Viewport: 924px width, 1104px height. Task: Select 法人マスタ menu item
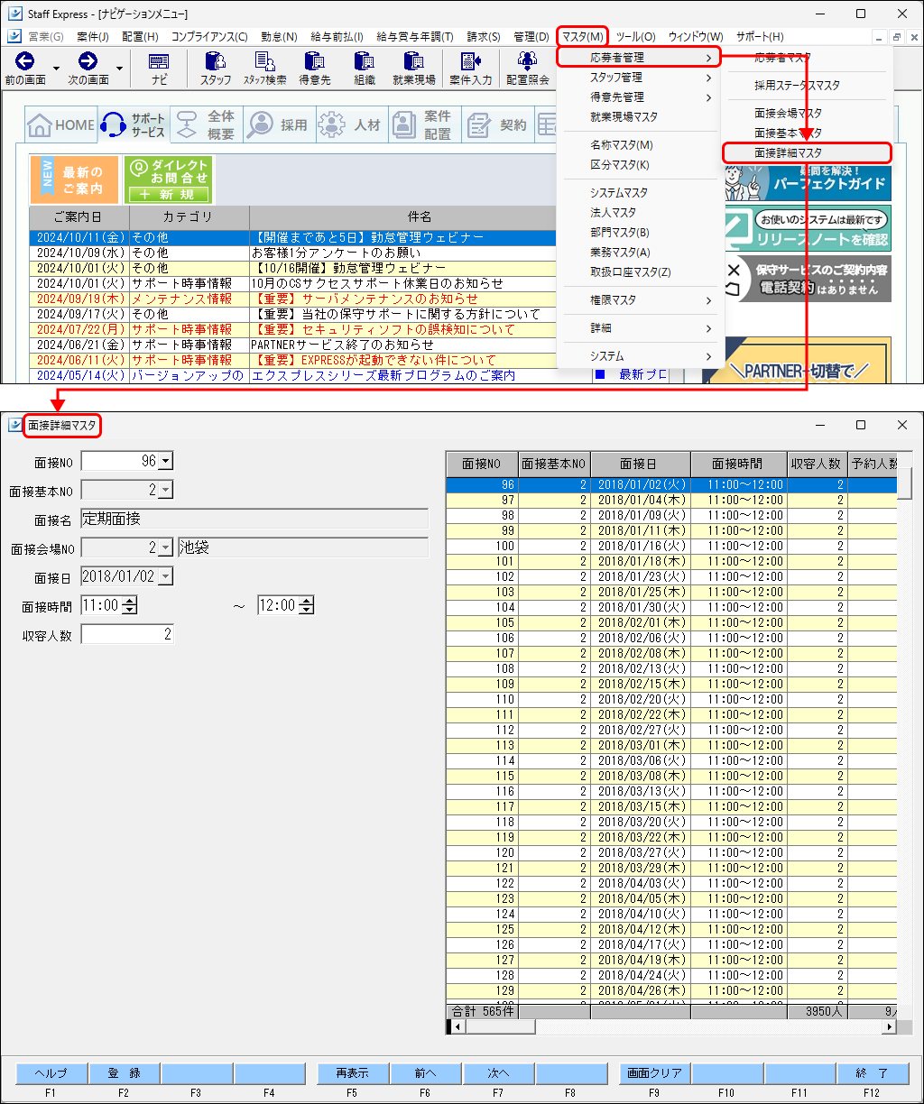(639, 213)
